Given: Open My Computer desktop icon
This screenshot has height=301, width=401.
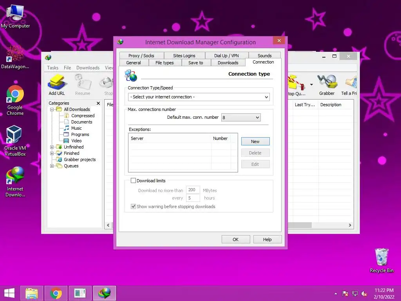Looking at the screenshot, I should (15, 16).
